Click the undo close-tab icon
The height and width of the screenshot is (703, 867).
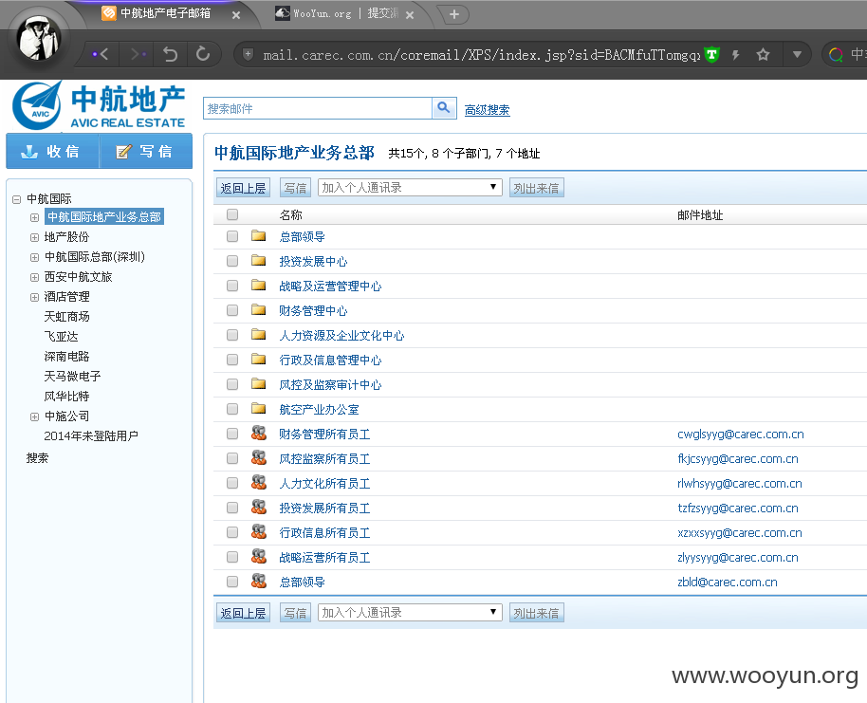(x=171, y=54)
